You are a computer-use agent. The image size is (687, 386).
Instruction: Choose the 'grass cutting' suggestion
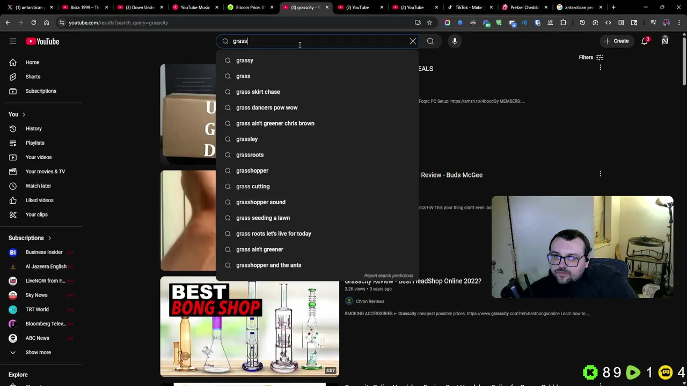coord(317,187)
